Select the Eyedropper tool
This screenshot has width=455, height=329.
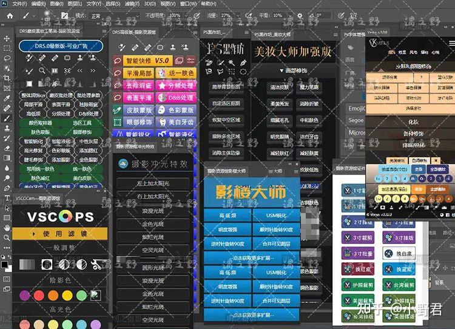coord(7,98)
